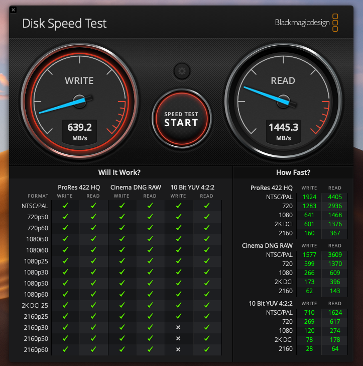Click the Disk Speed Test title
The image size is (363, 366).
tap(64, 23)
